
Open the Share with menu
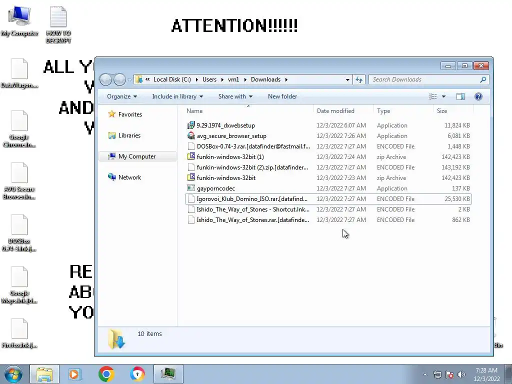point(235,96)
